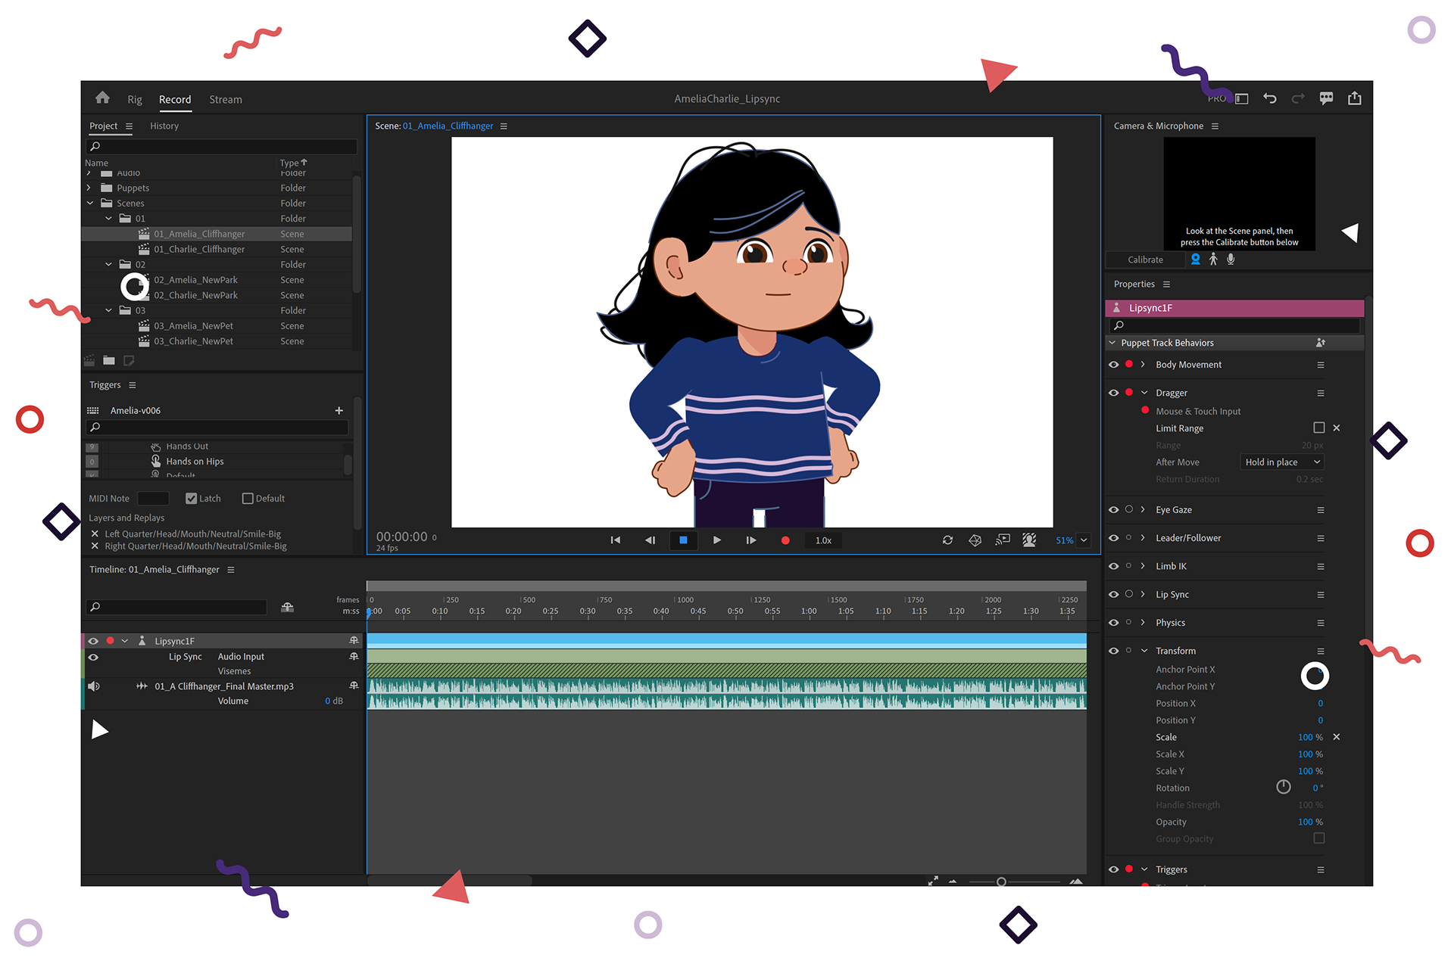Open the feedback speech bubble icon
The image size is (1454, 967).
pyautogui.click(x=1326, y=98)
